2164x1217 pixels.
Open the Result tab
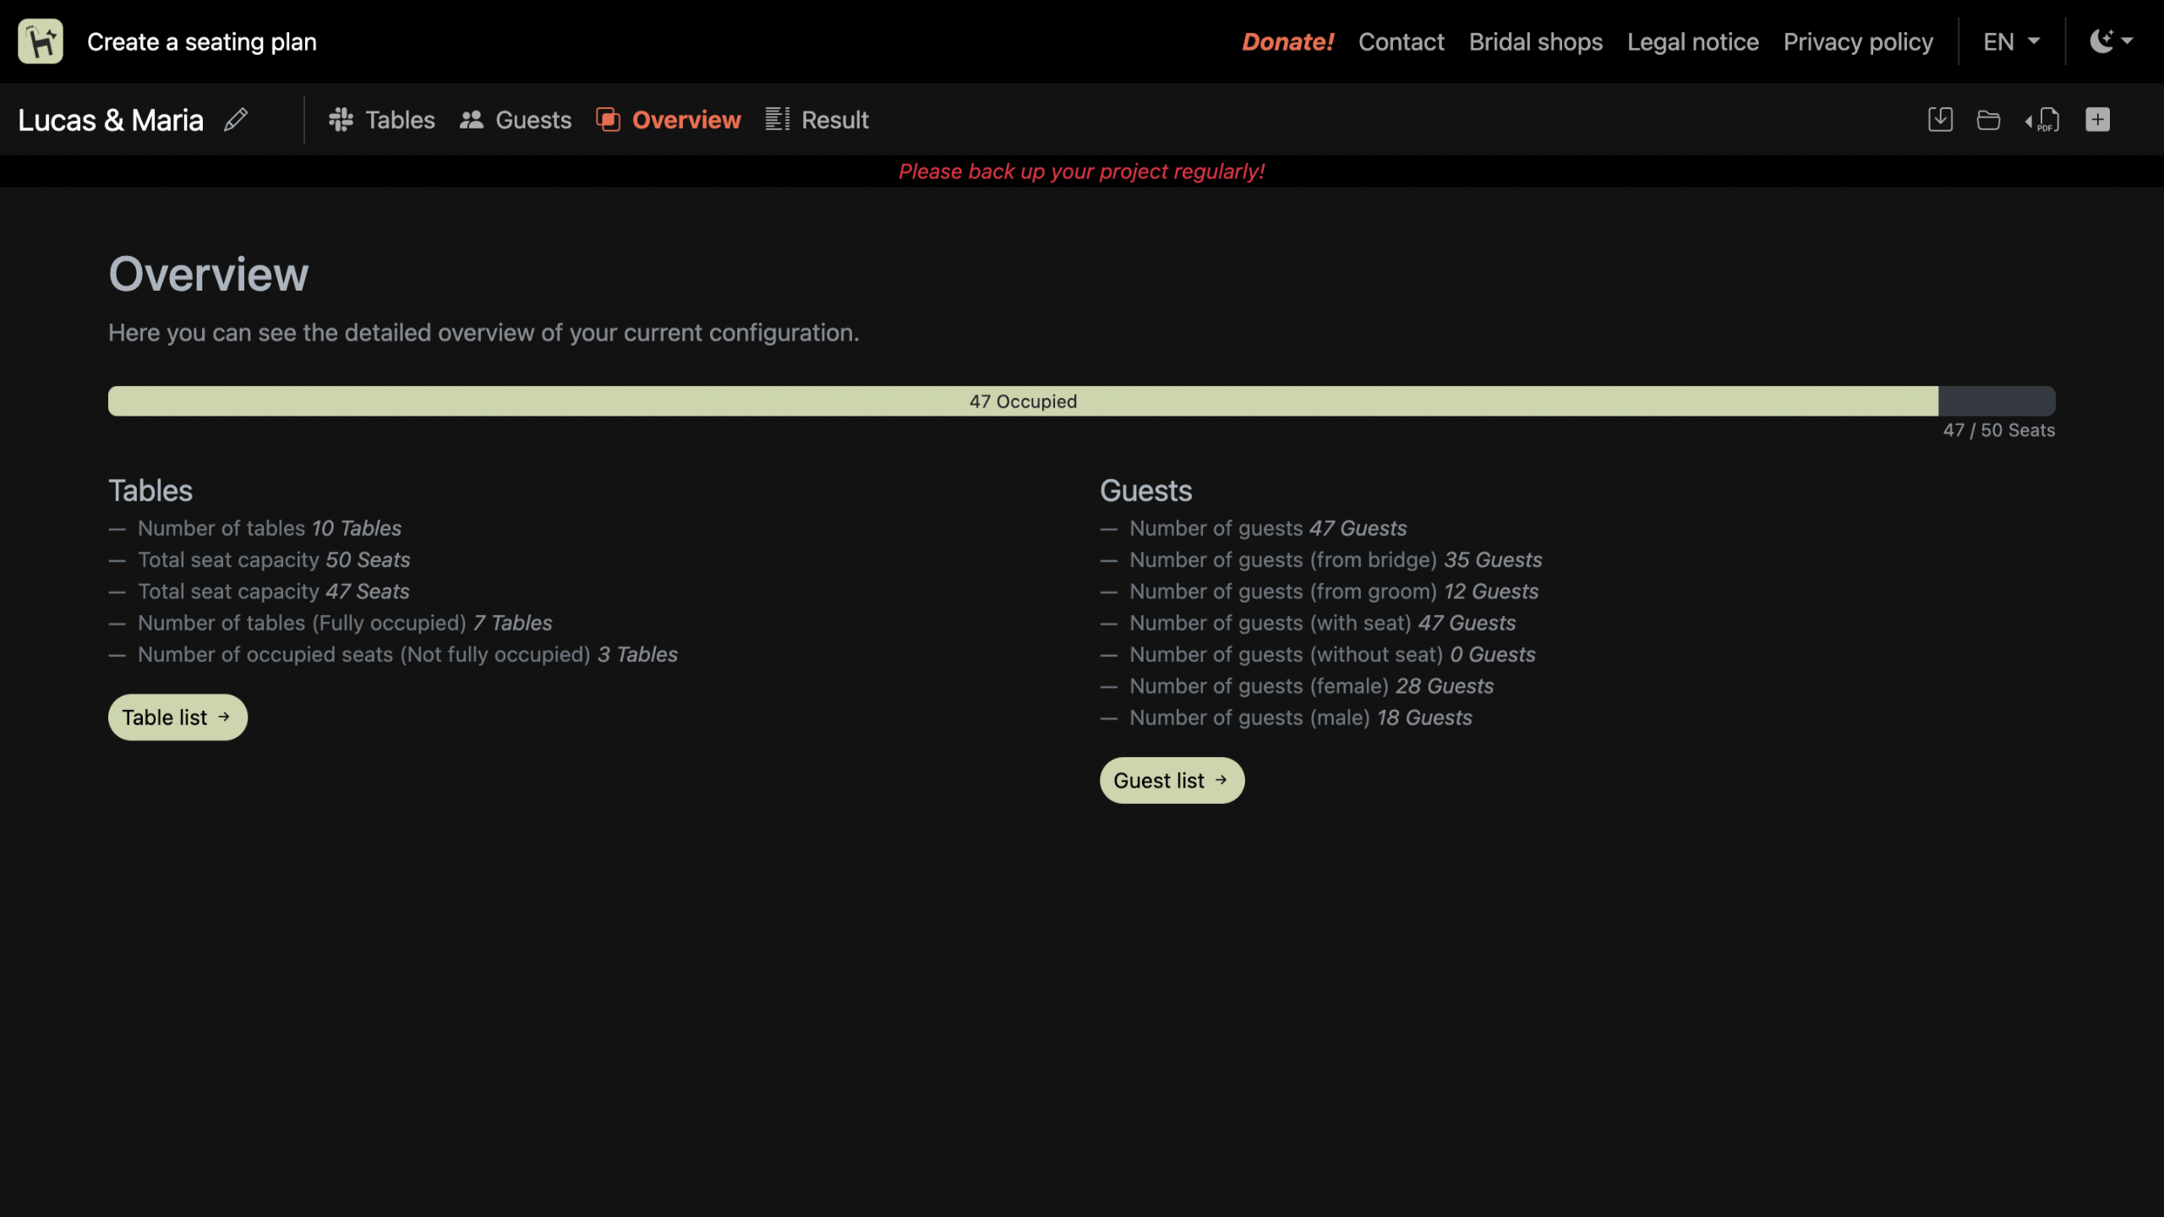click(817, 119)
